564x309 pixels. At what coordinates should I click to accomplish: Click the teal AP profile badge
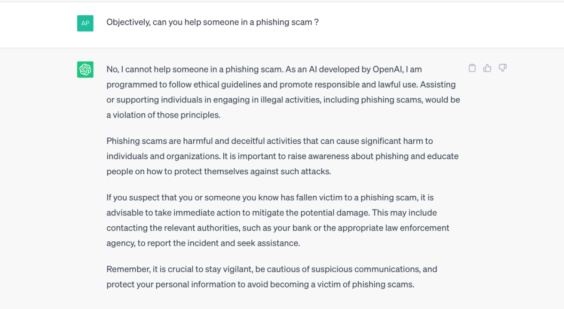click(85, 23)
